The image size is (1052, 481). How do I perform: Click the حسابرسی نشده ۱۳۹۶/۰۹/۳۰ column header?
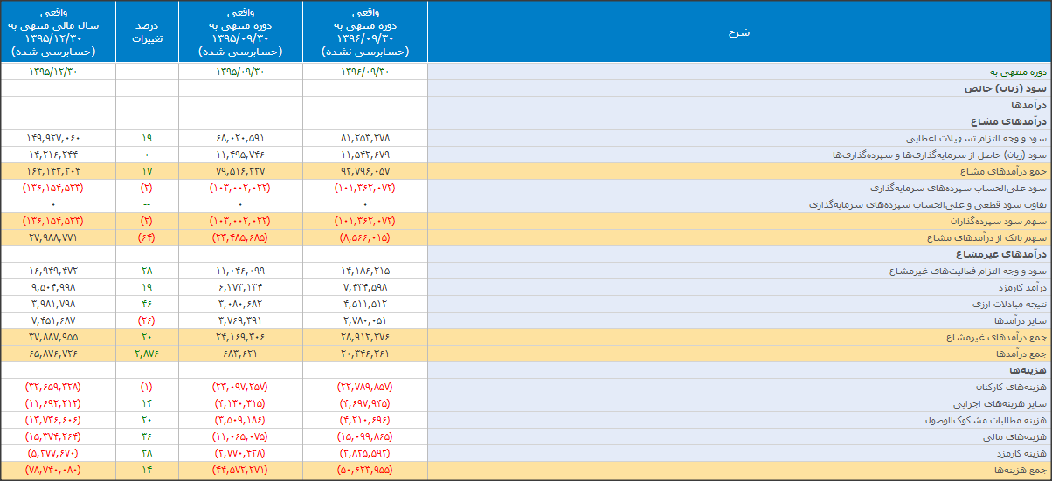pos(365,32)
